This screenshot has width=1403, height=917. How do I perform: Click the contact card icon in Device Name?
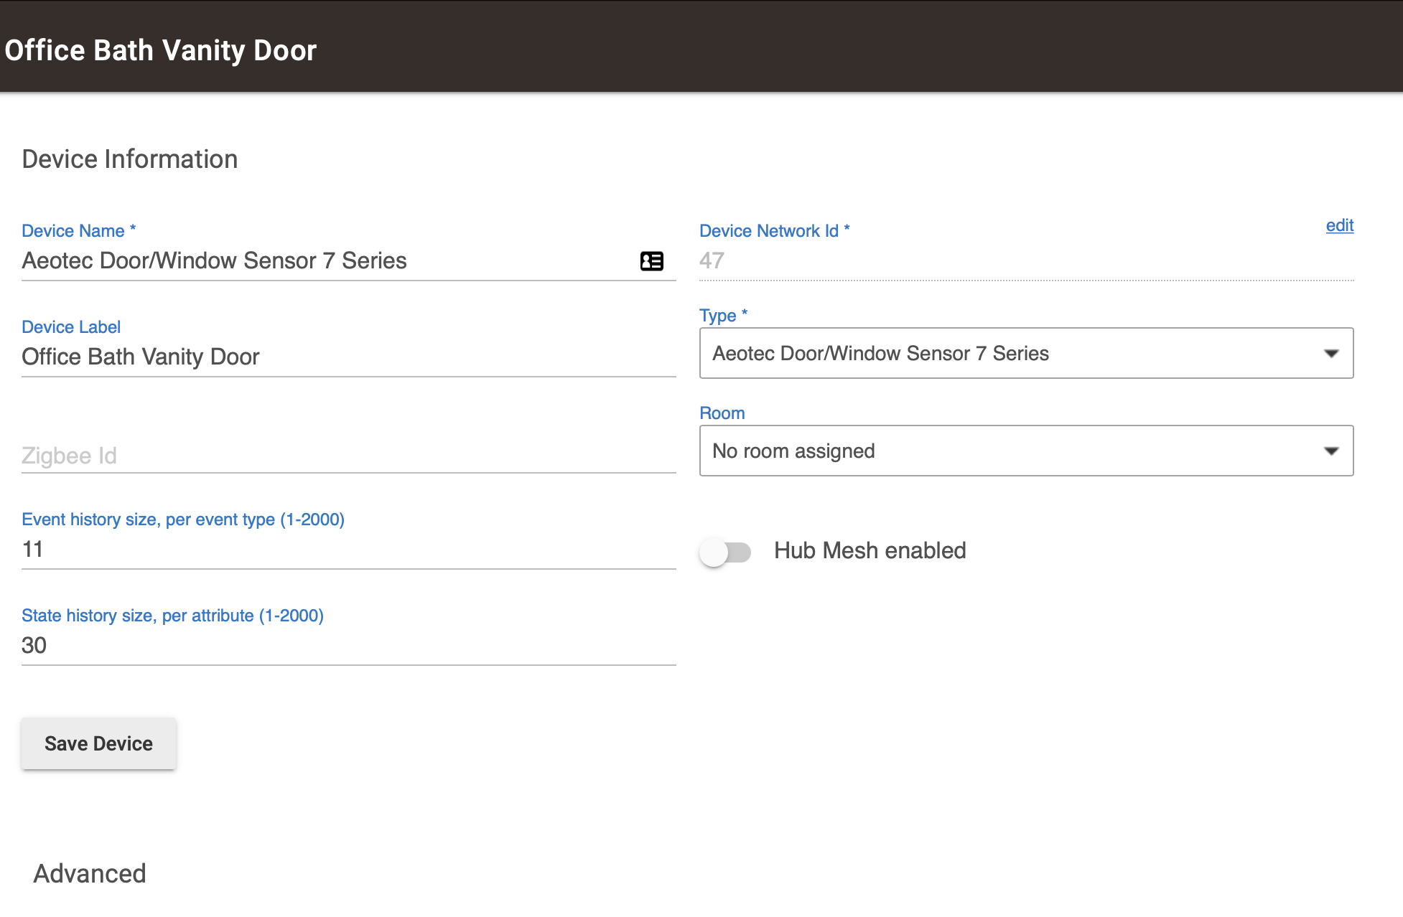click(651, 261)
